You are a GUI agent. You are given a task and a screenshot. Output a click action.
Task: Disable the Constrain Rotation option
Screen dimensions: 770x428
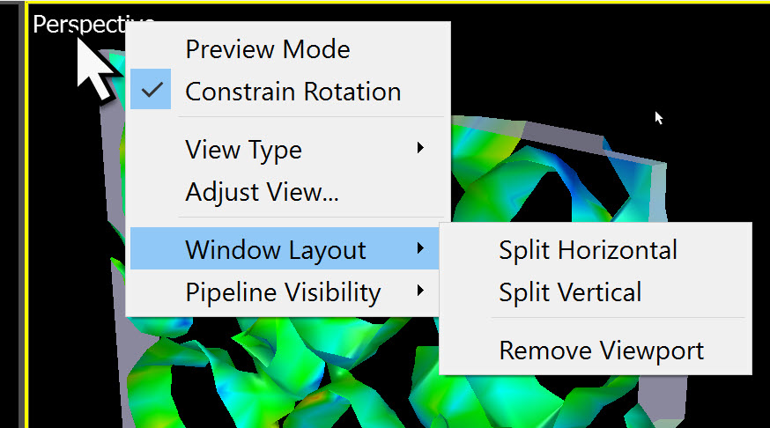point(292,92)
